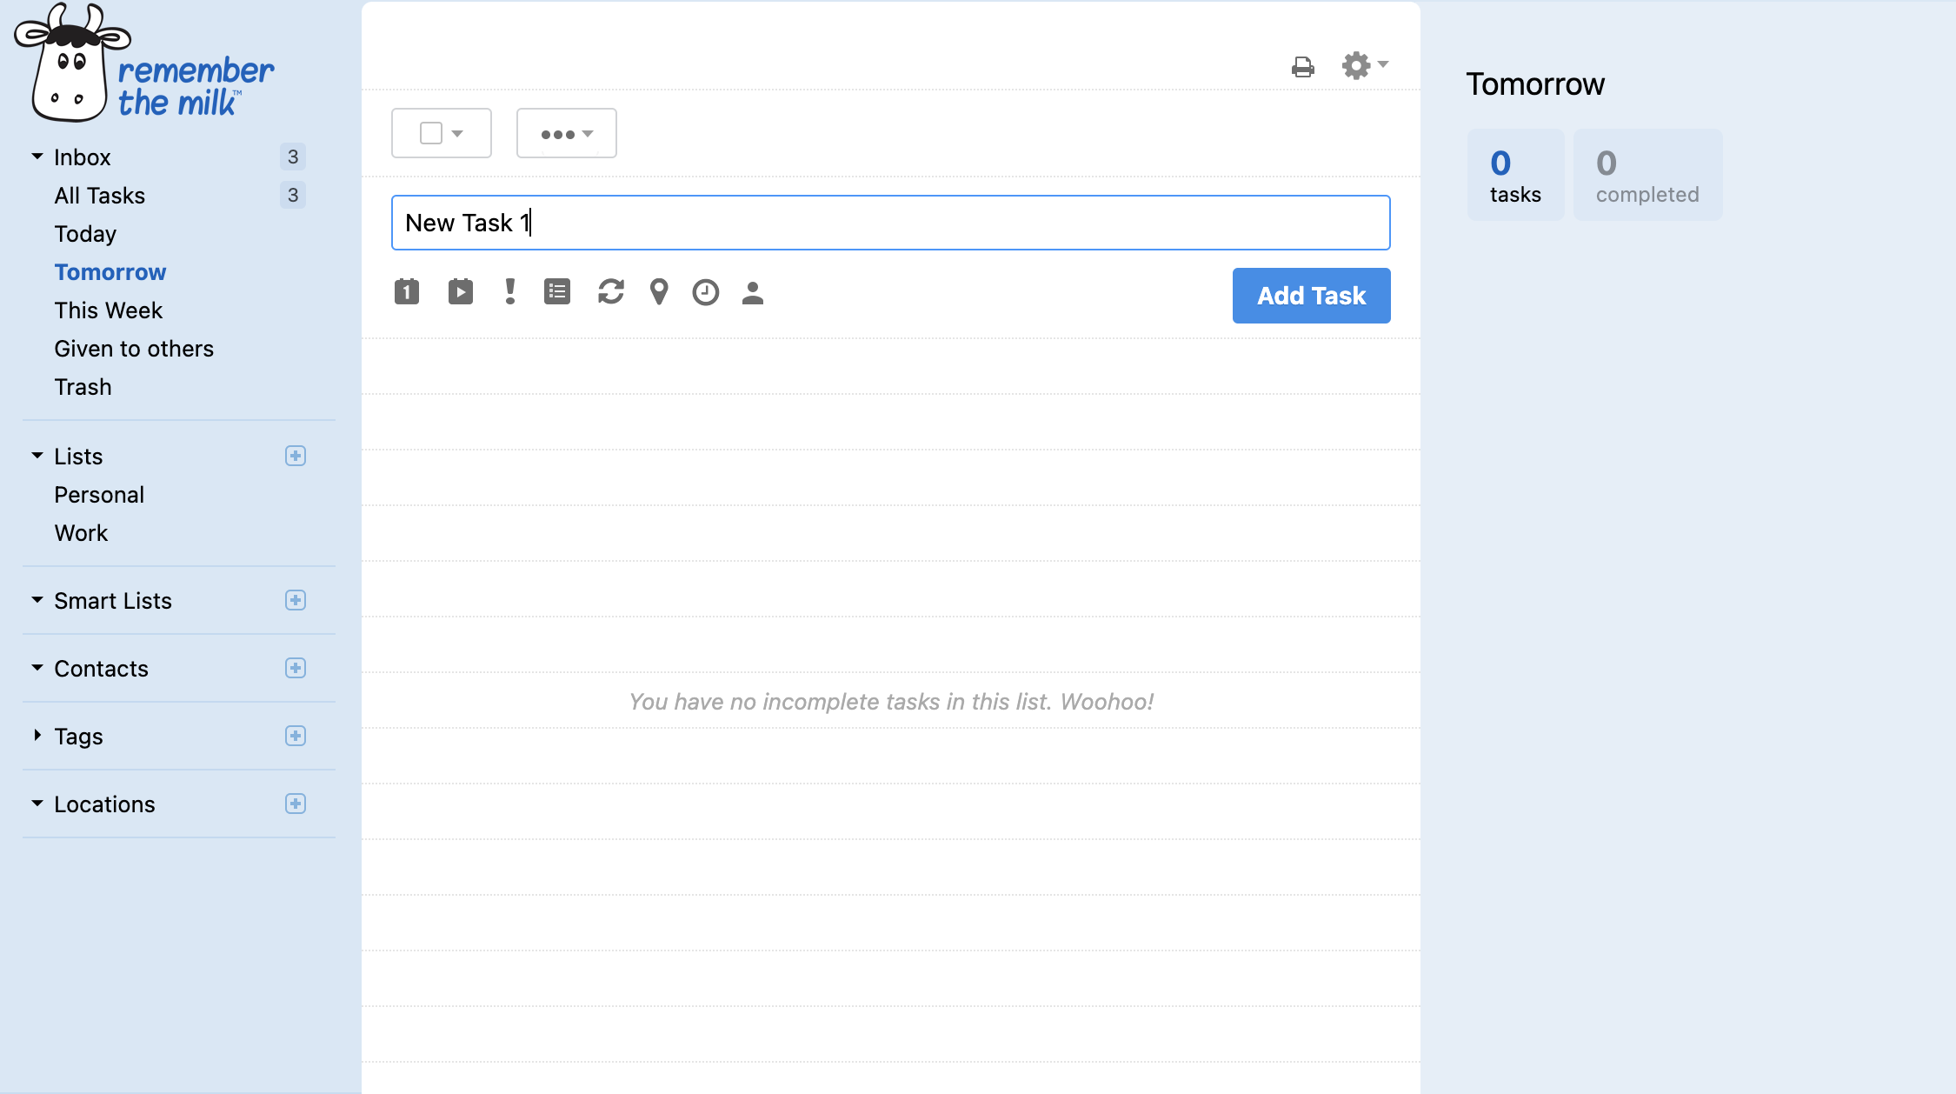
Task: Open This Week view
Action: click(109, 310)
